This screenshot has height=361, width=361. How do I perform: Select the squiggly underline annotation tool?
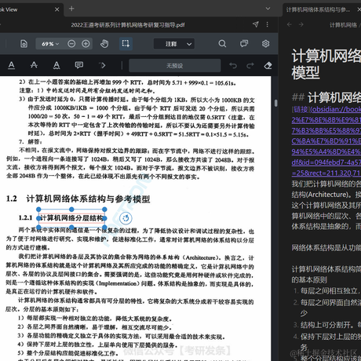point(57,65)
